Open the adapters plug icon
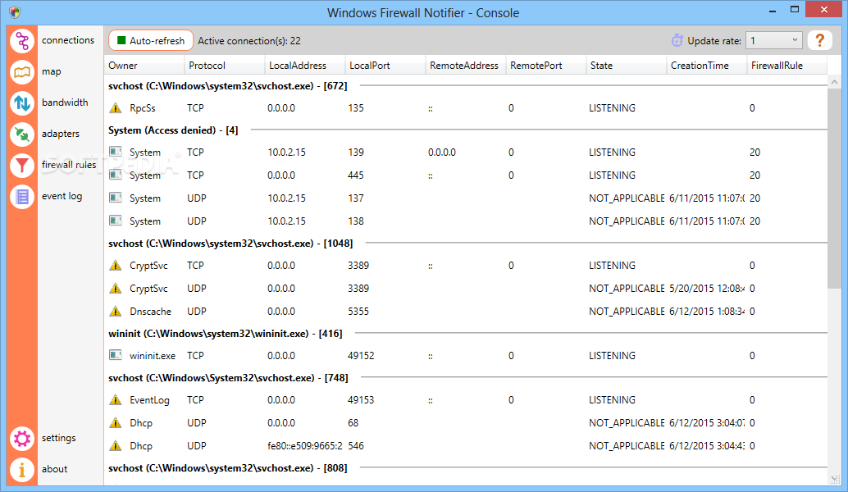This screenshot has height=492, width=848. tap(22, 134)
